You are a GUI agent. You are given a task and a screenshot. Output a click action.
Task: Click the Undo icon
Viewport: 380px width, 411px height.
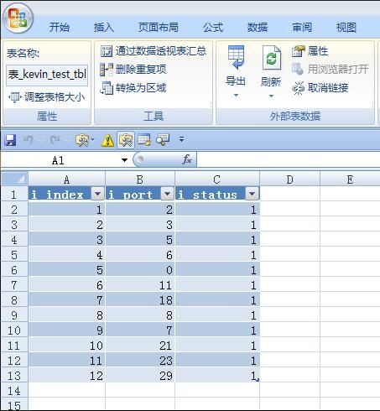(29, 139)
